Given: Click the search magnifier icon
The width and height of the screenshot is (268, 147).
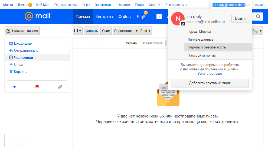Looking at the screenshot, I should 258,17.
